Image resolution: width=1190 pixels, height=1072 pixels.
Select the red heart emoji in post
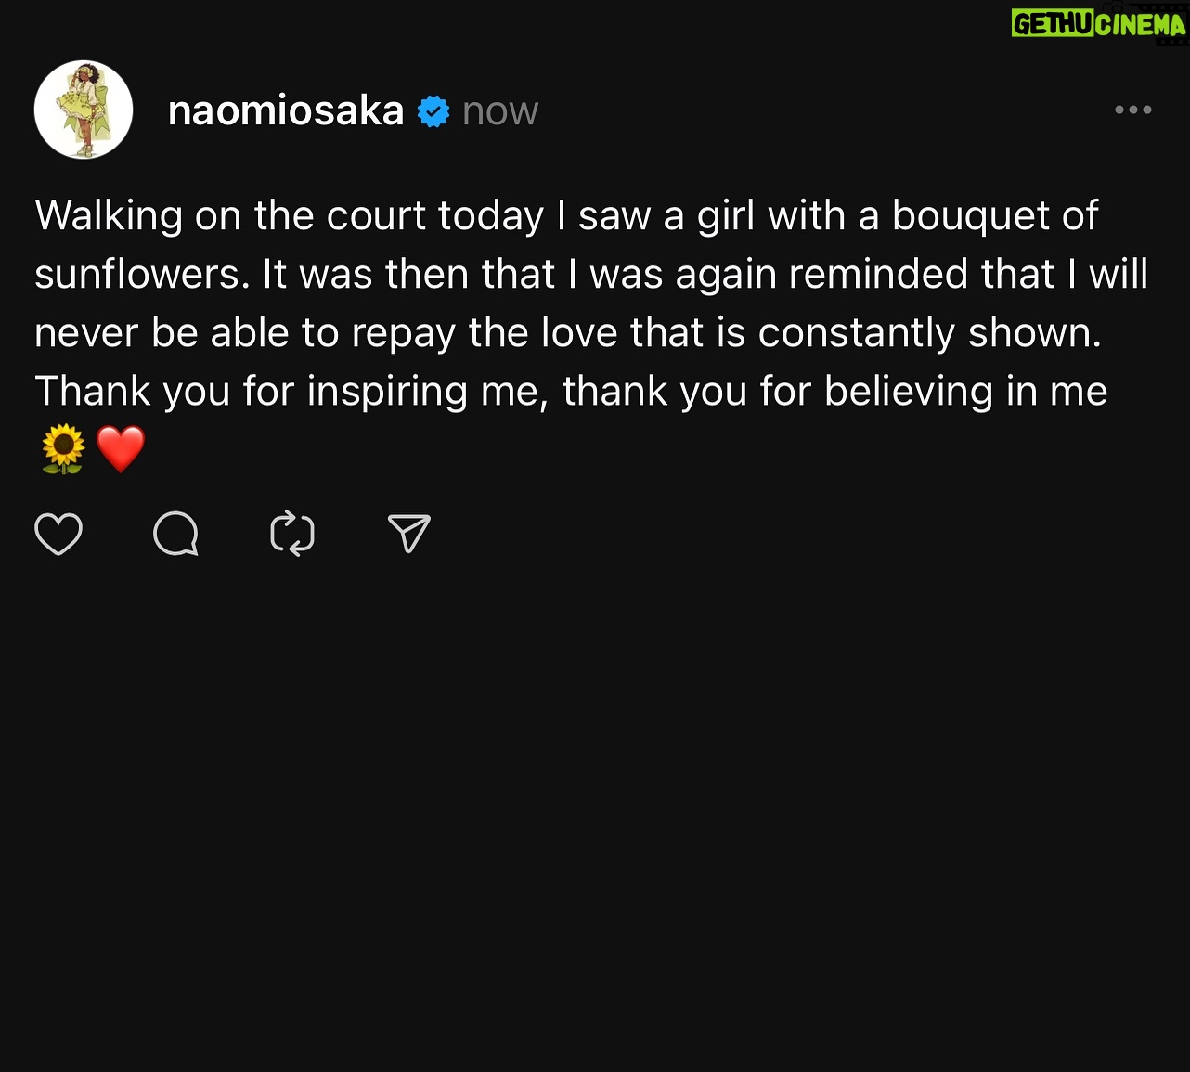pyautogui.click(x=121, y=449)
